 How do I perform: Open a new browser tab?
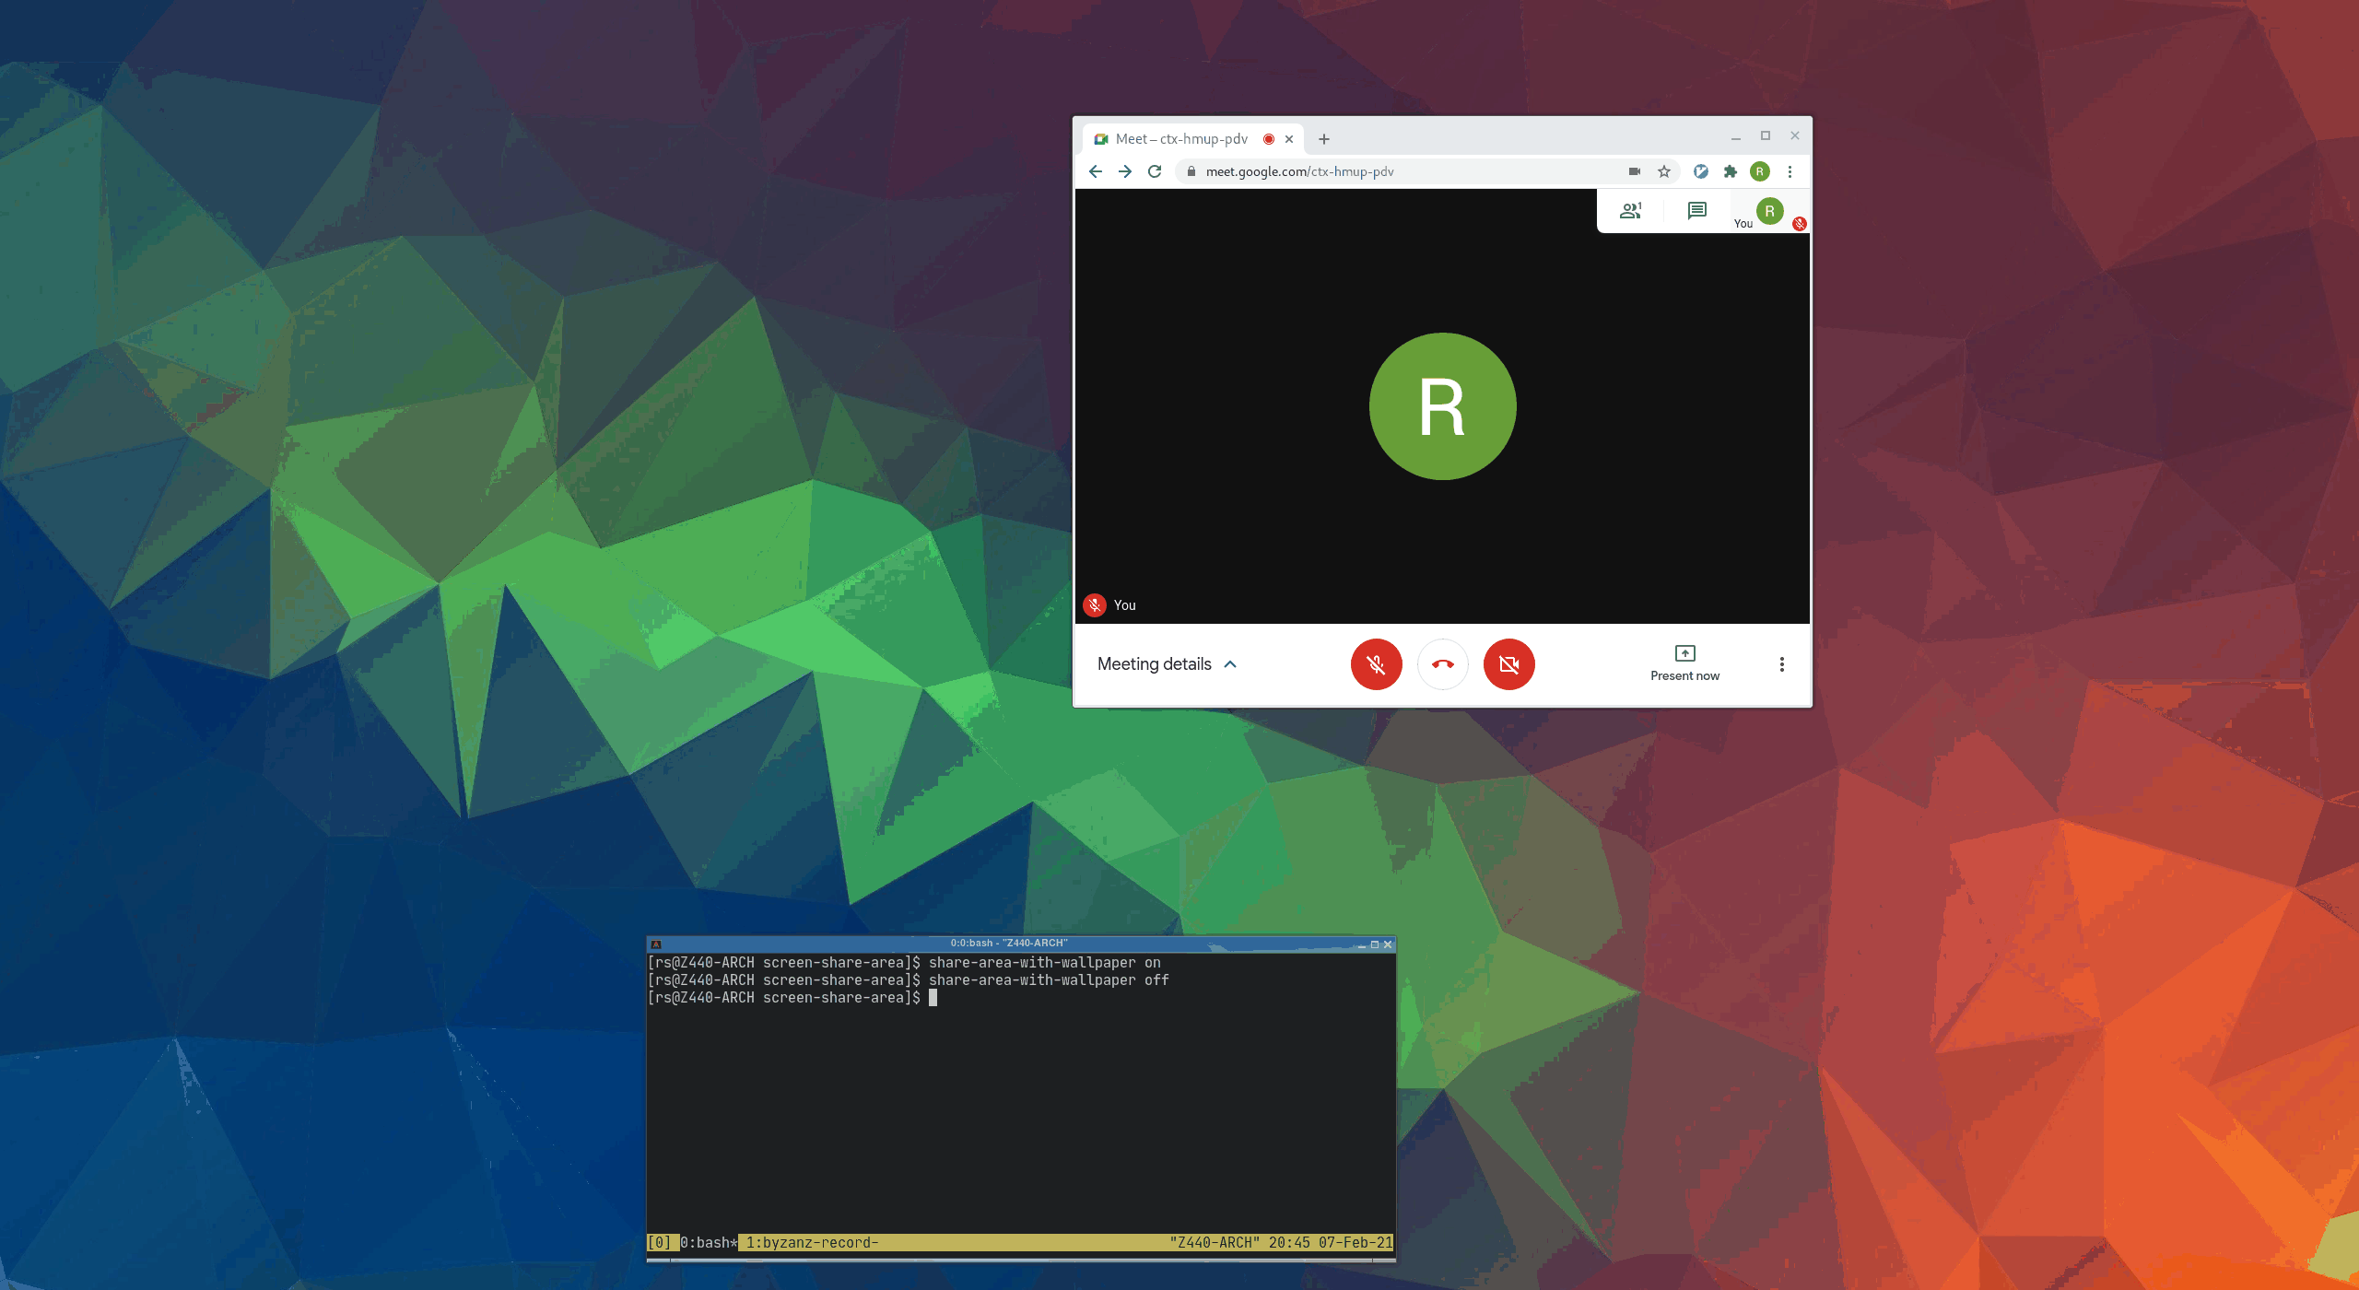pyautogui.click(x=1324, y=139)
